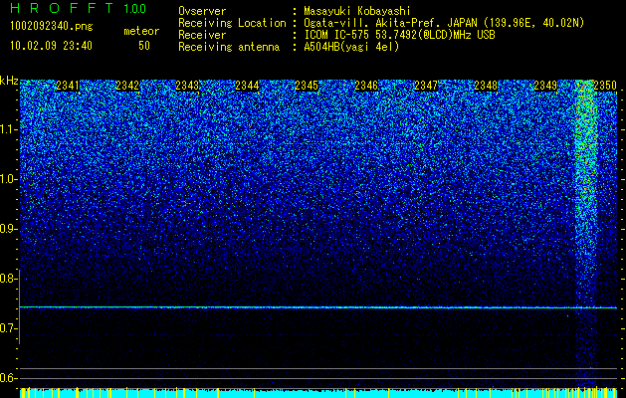This screenshot has width=626, height=398.
Task: Click the vertical gray range bar beside 0.8
Action: (20, 306)
